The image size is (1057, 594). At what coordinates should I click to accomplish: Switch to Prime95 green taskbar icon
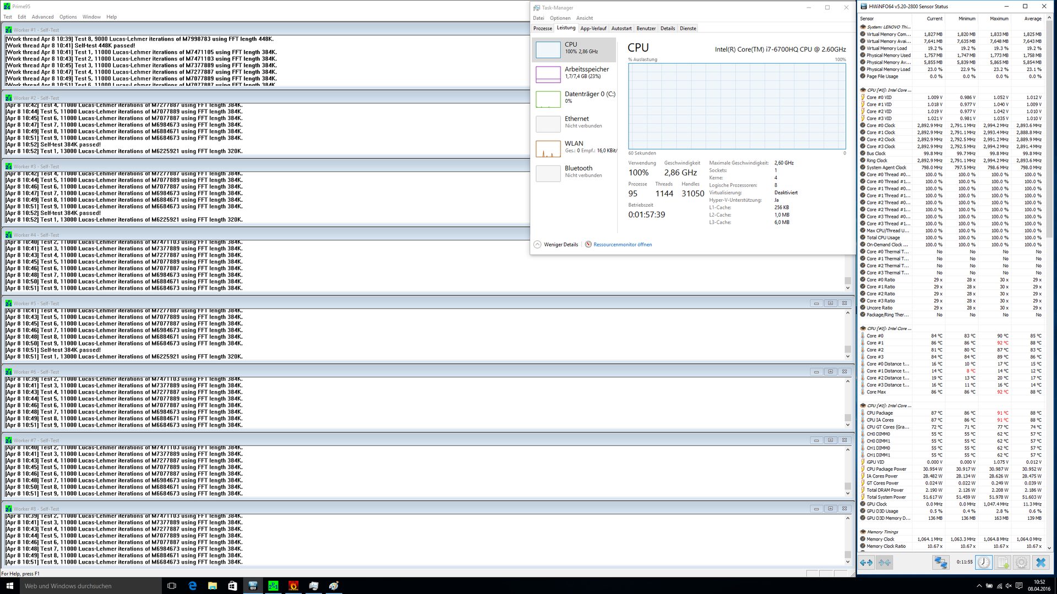click(273, 586)
